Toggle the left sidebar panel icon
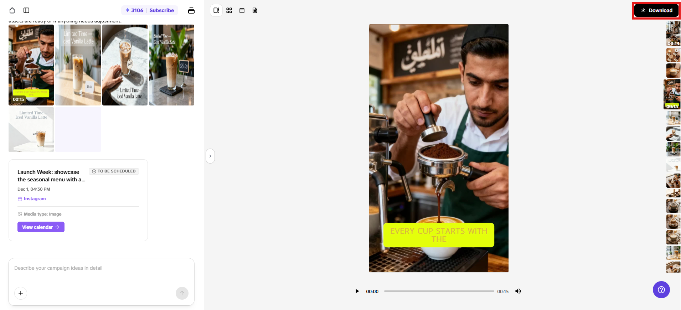Screen dimensions: 681x310 click(26, 10)
